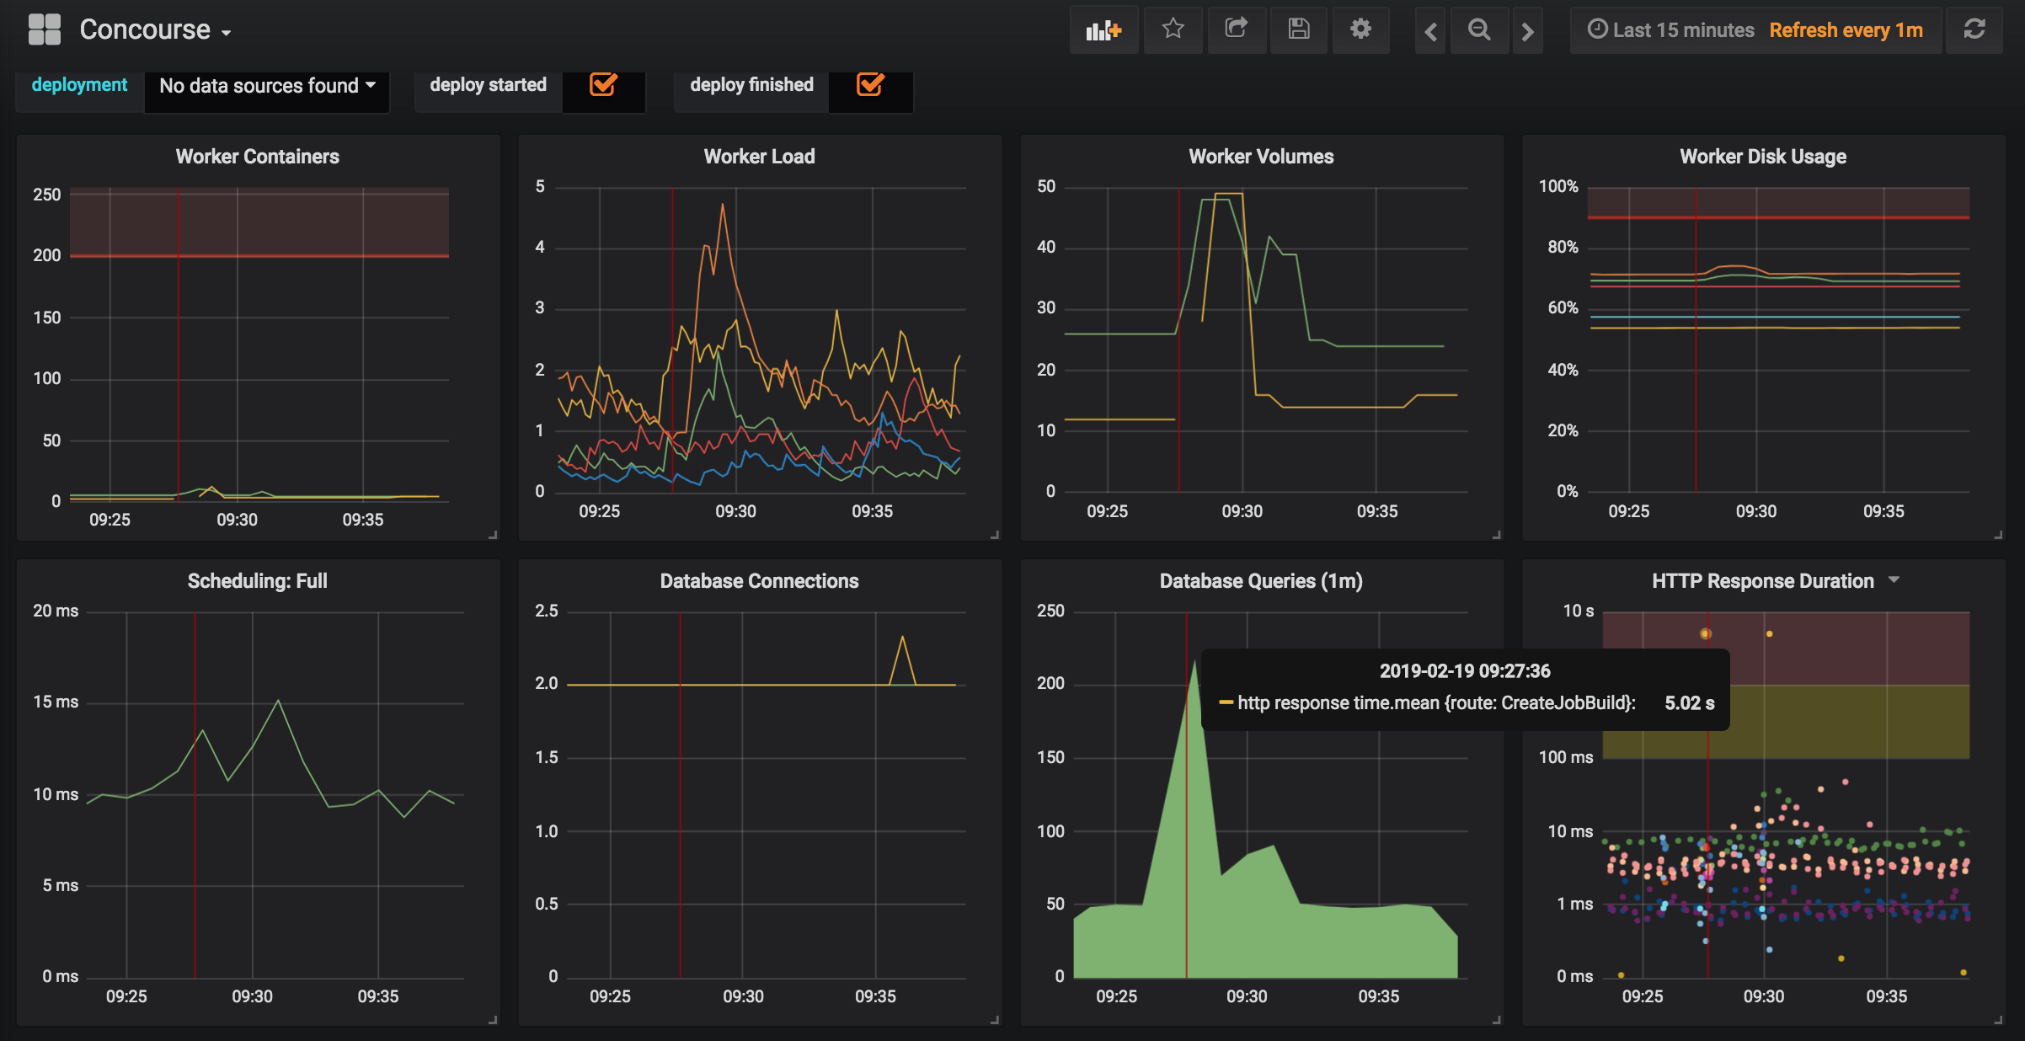Viewport: 2025px width, 1041px height.
Task: Click Refresh every 1m setting
Action: pos(1847,29)
